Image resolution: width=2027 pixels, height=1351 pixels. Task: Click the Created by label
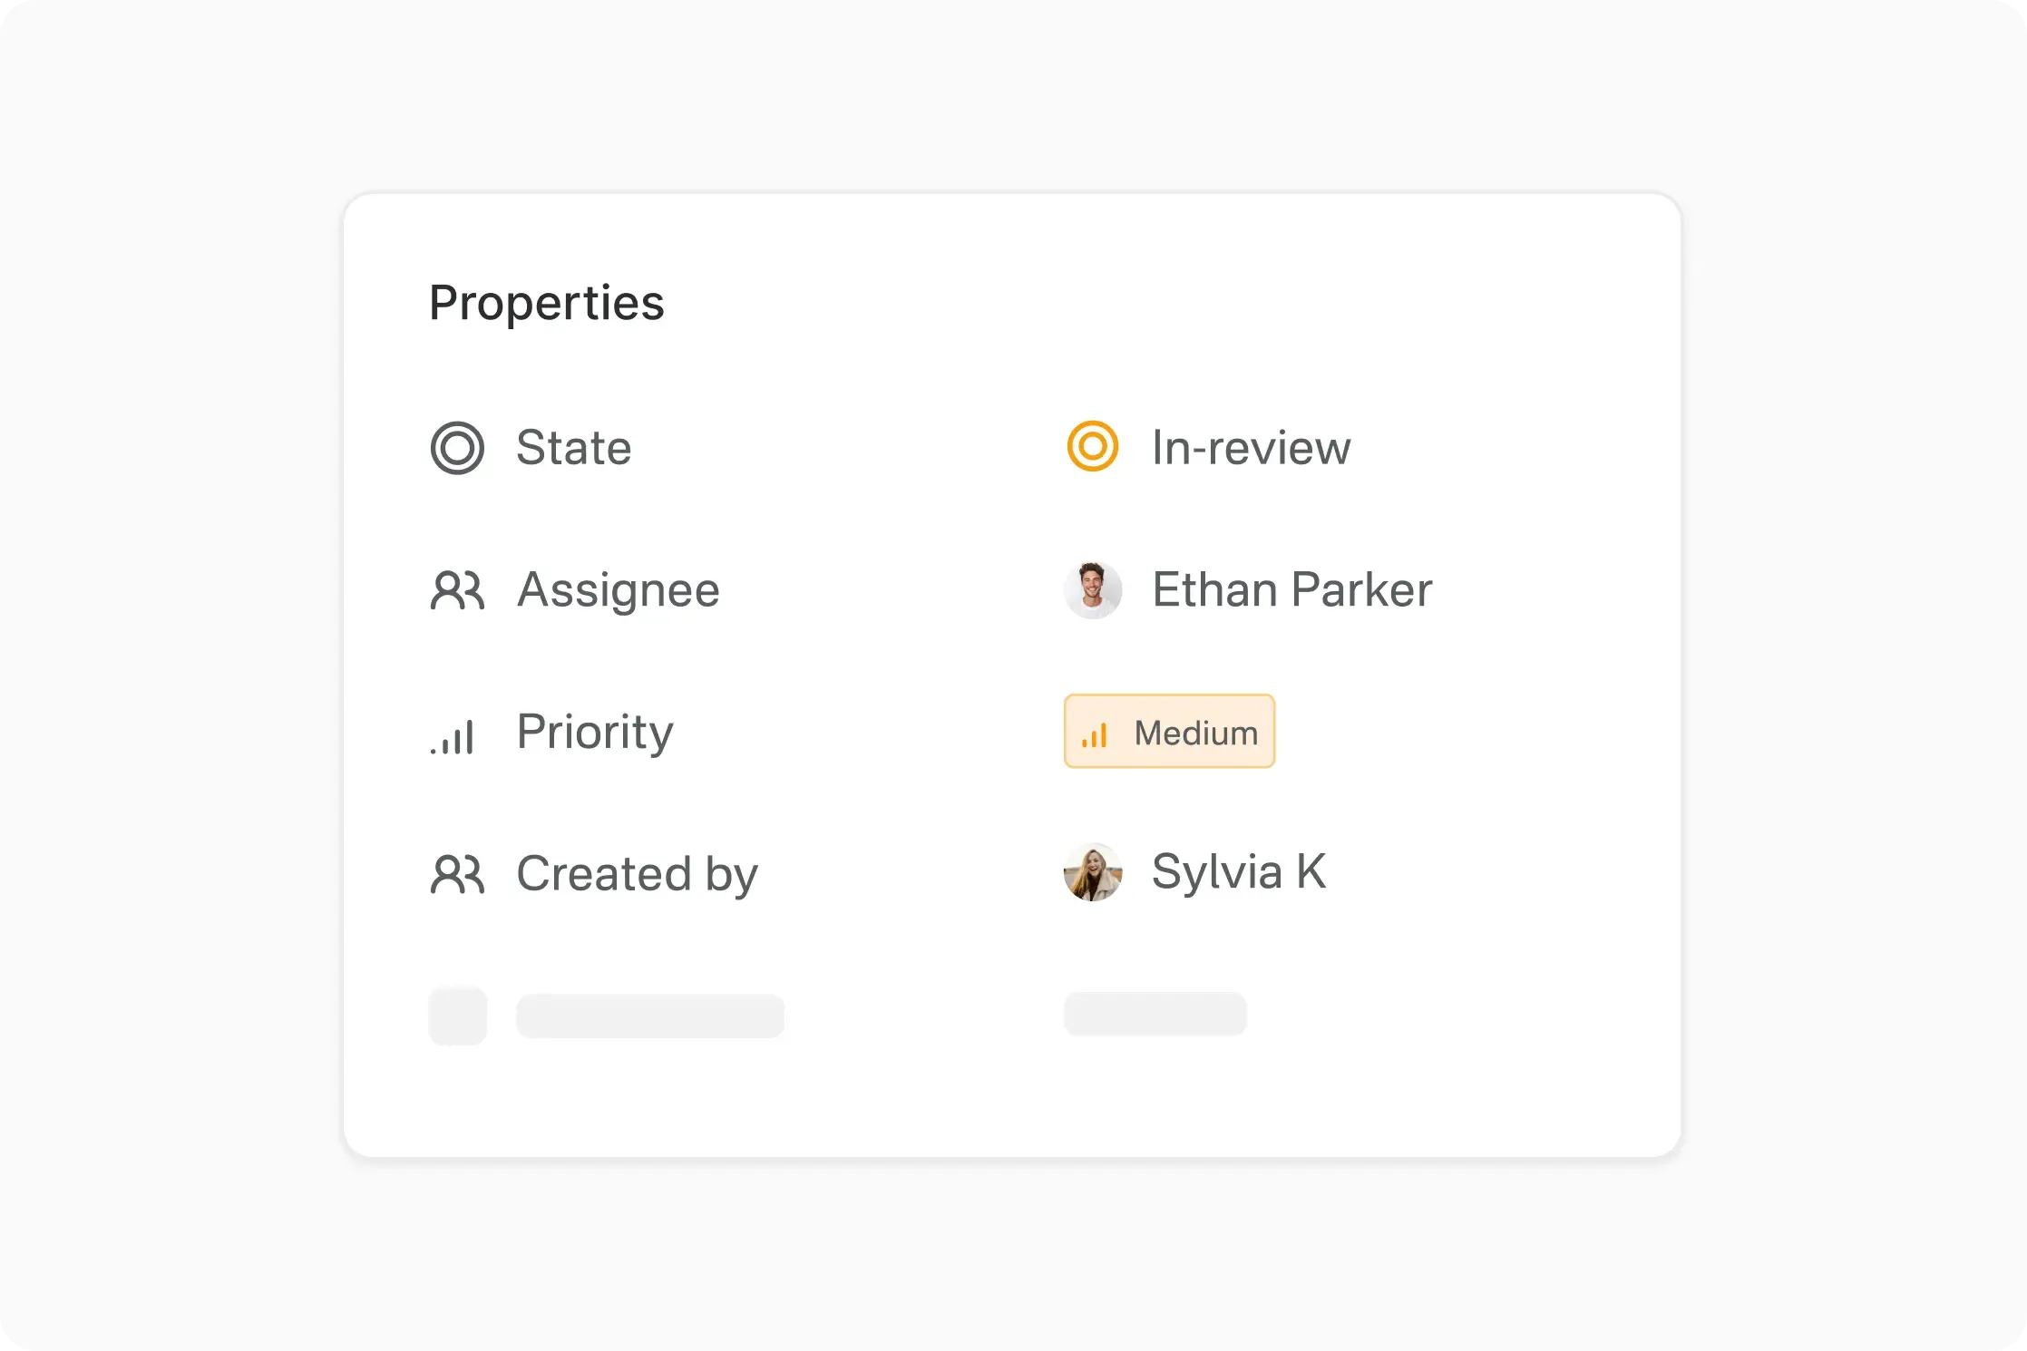[637, 874]
